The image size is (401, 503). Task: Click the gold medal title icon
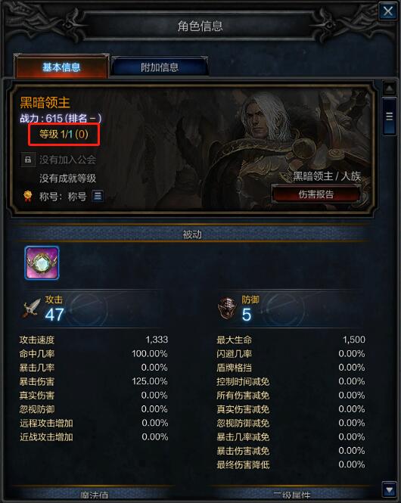click(28, 196)
